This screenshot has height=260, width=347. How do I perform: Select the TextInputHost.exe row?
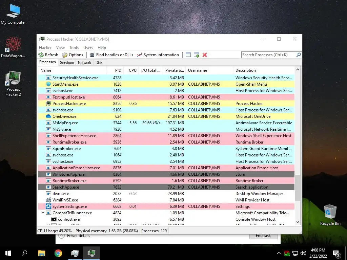(x=166, y=97)
